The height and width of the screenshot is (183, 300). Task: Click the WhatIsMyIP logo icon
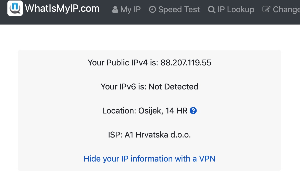[15, 8]
